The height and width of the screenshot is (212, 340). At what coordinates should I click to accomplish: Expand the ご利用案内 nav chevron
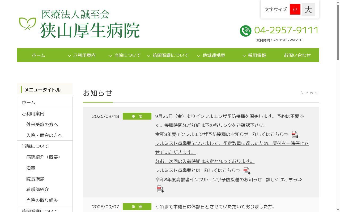coord(69,56)
